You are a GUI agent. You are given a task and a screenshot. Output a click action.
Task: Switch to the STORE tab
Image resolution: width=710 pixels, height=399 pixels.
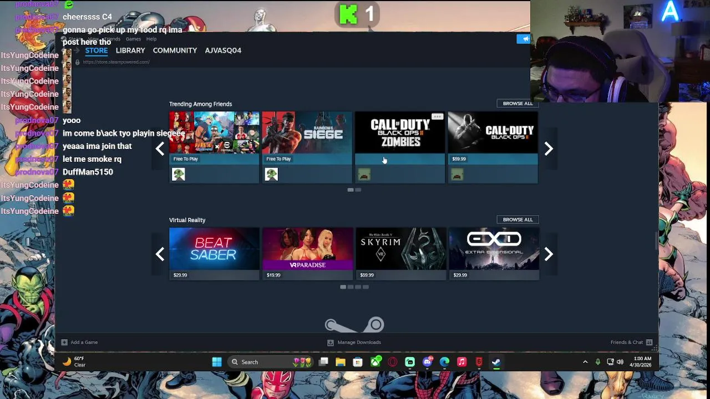[97, 50]
